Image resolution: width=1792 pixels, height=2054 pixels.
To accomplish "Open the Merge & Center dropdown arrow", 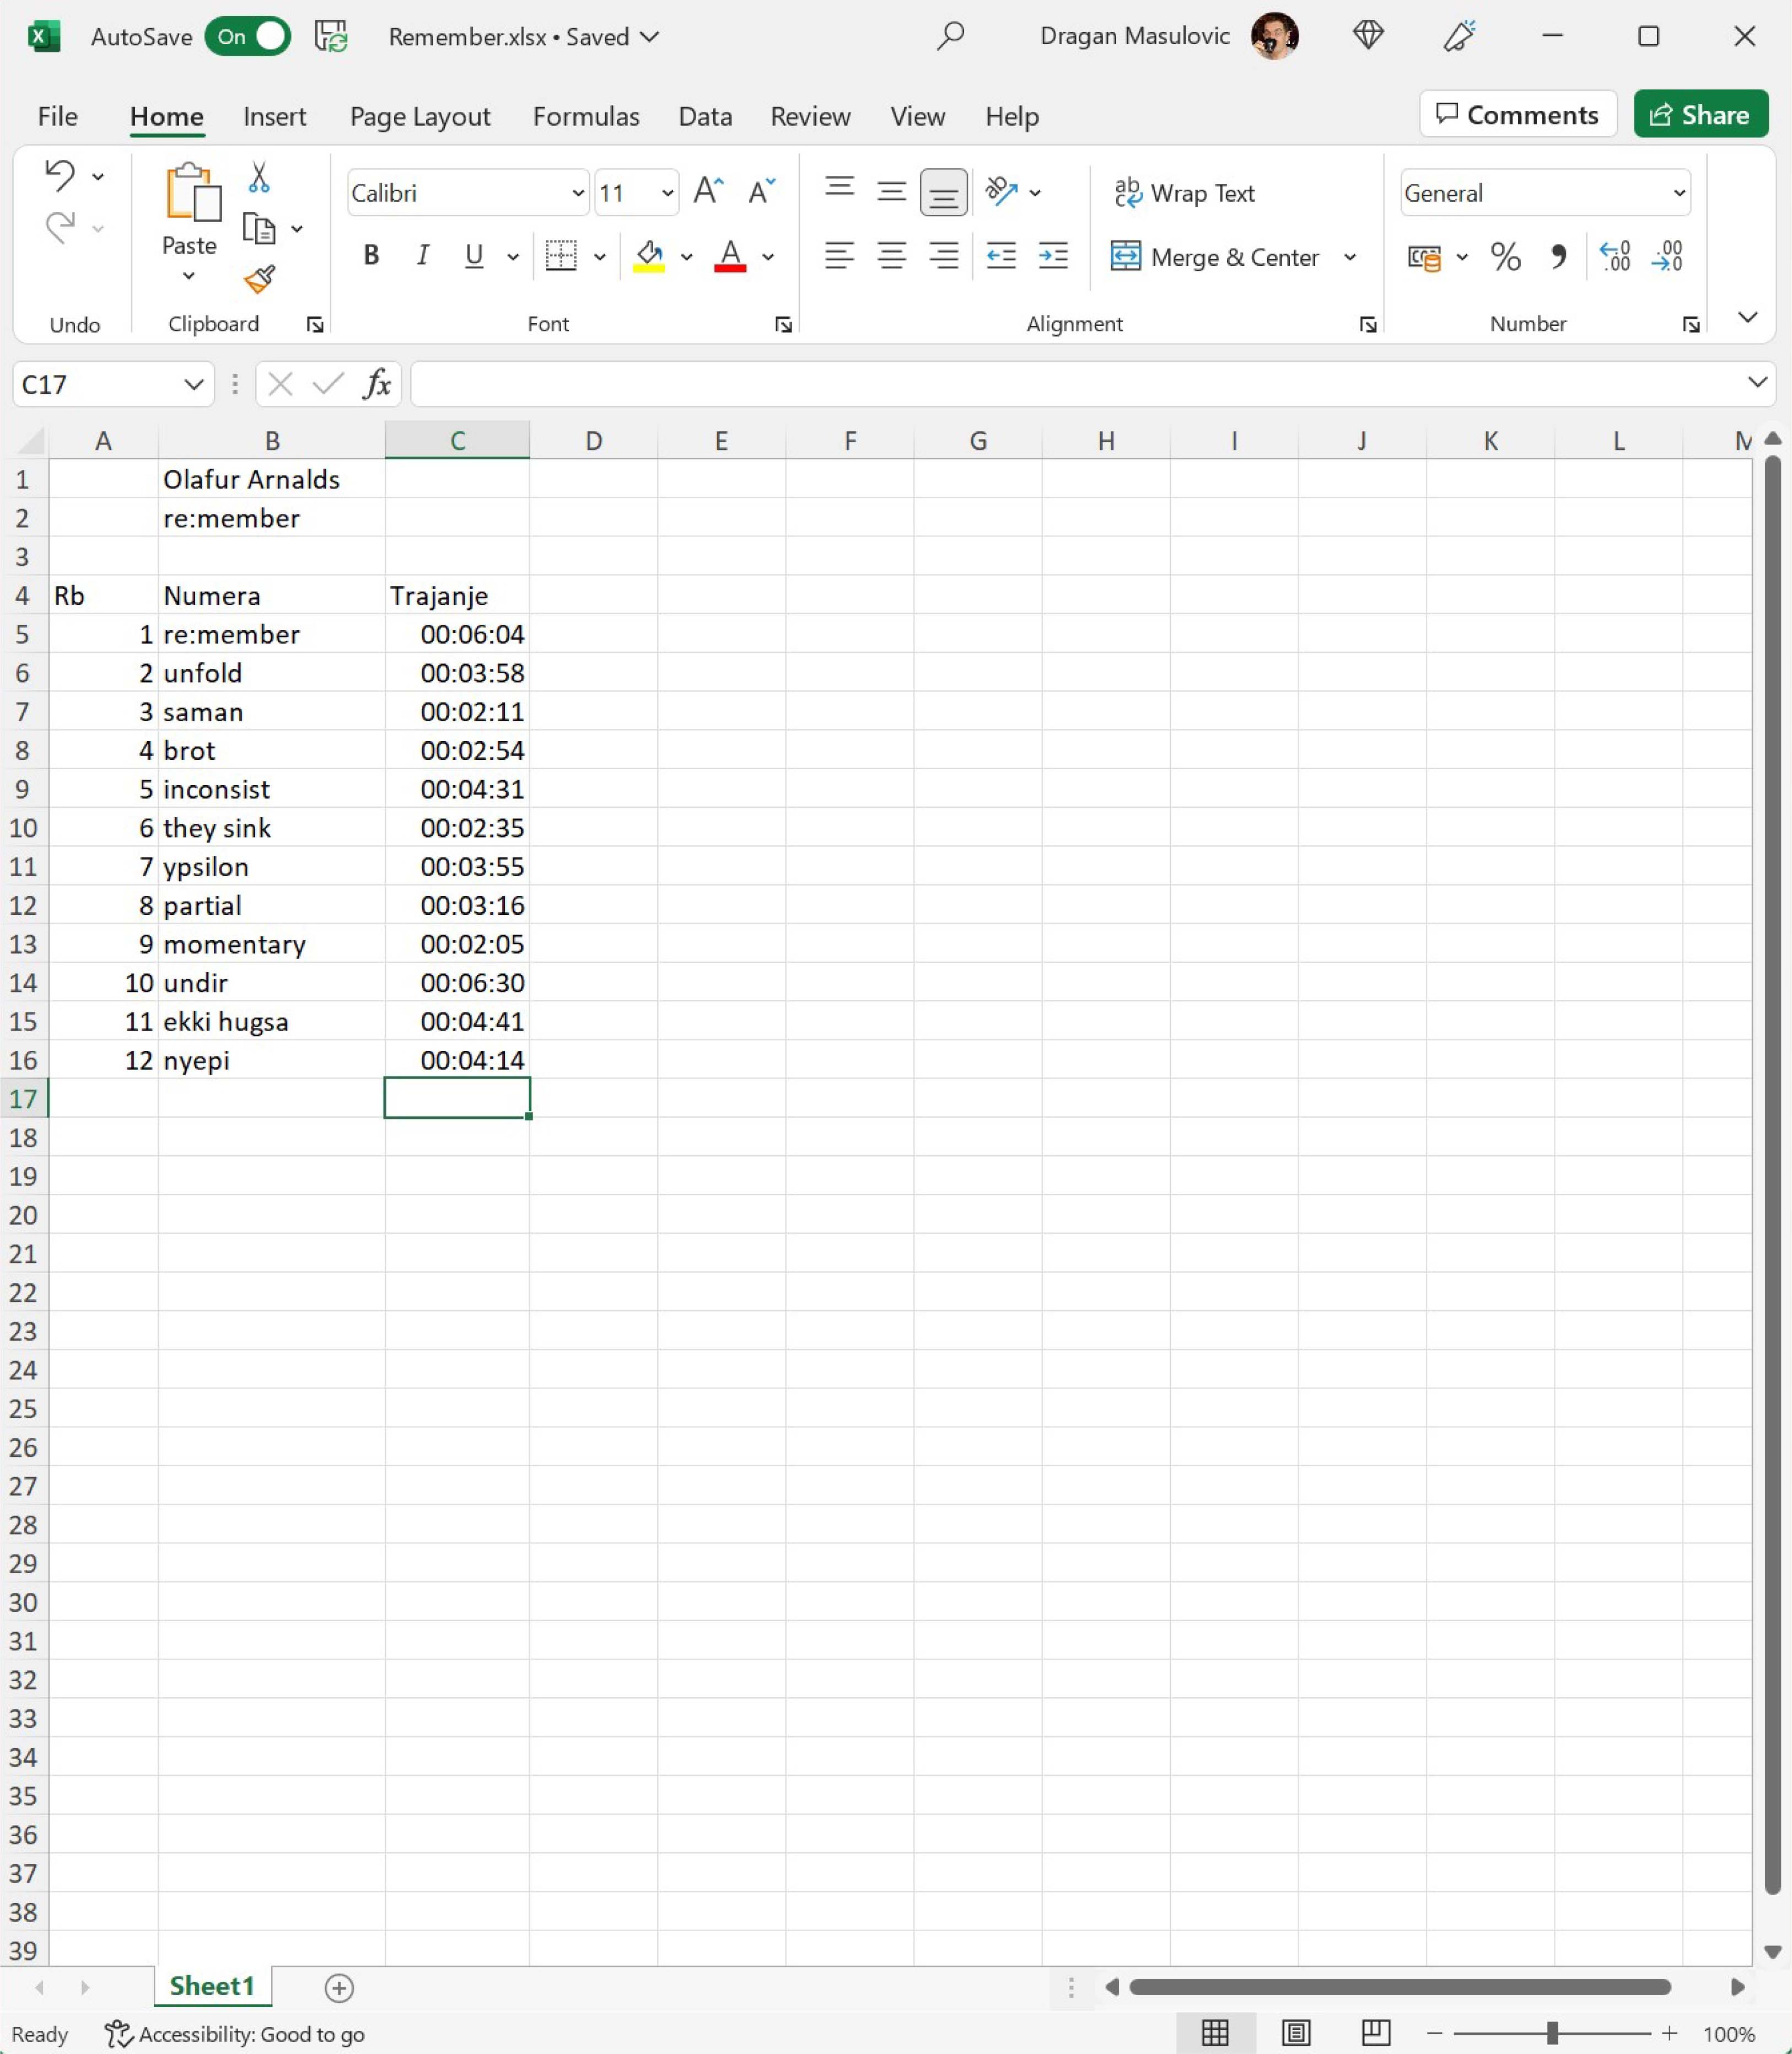I will point(1350,257).
